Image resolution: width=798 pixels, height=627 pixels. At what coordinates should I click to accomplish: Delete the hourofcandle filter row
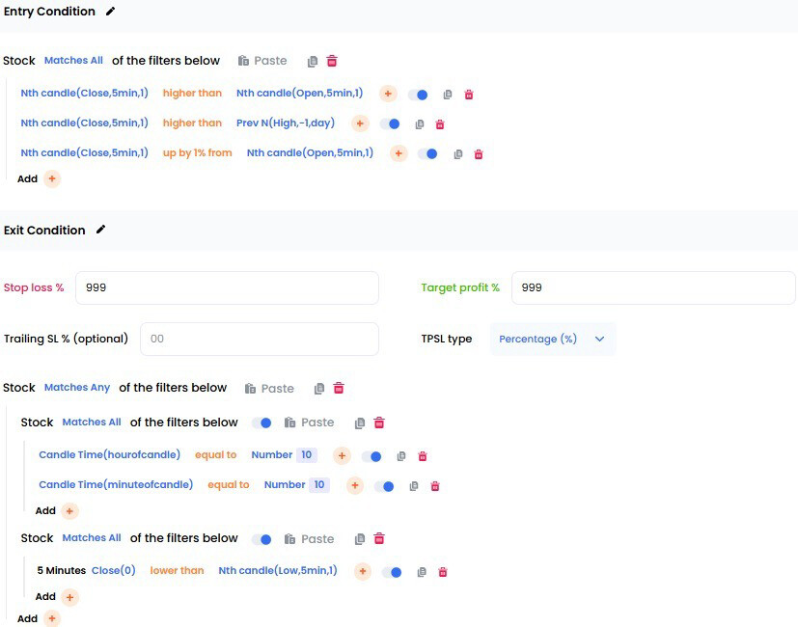pyautogui.click(x=423, y=456)
